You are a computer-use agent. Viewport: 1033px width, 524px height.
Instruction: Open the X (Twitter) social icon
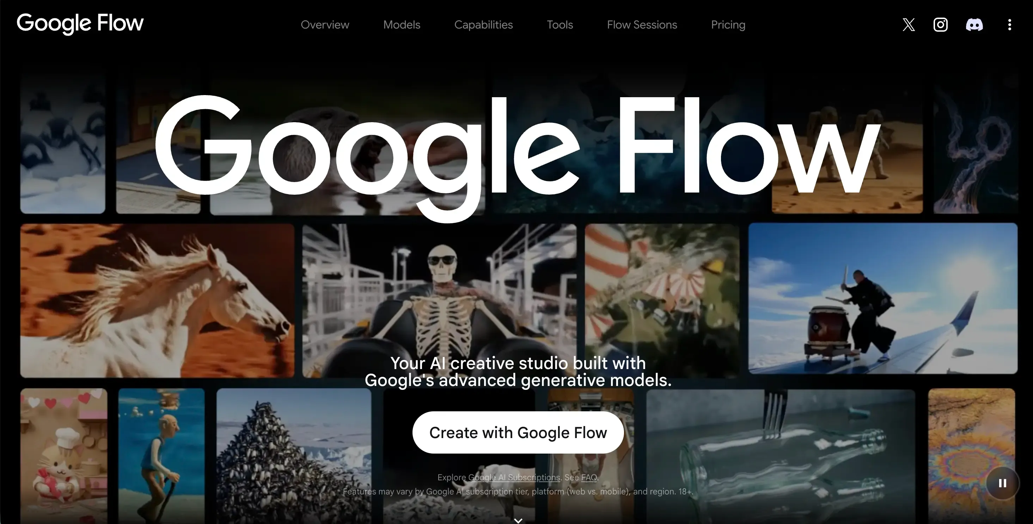909,25
